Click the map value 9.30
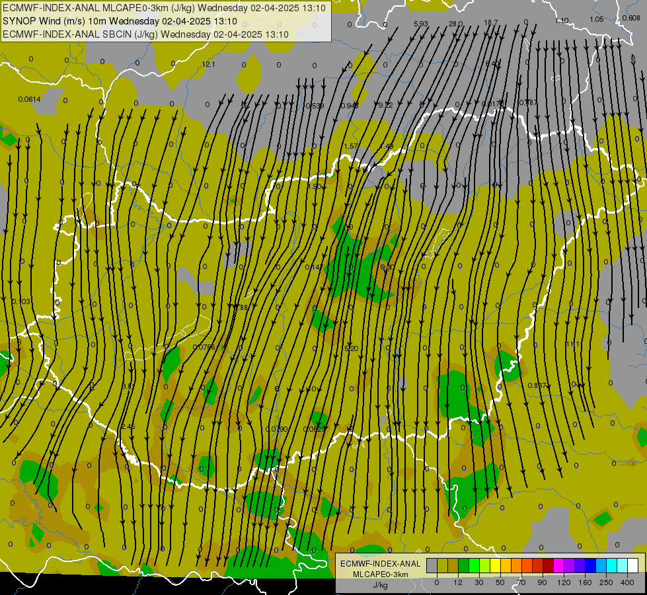Viewport: 647px width, 595px height. (387, 267)
